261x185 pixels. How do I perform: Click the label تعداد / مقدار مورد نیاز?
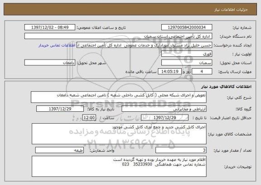point(232,150)
